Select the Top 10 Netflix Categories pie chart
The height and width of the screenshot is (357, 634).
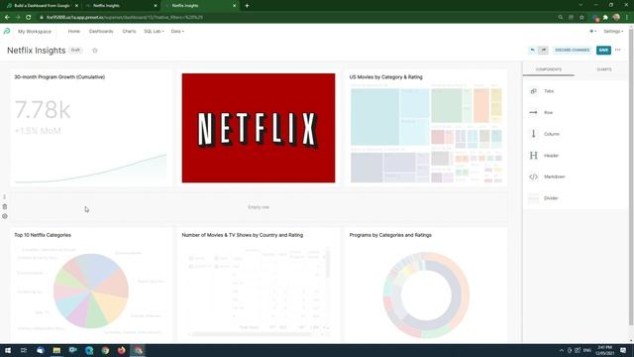click(x=91, y=291)
